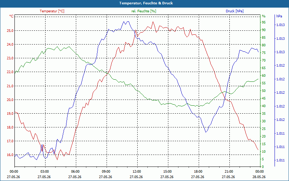This screenshot has width=289, height=181.
Task: Click the "45" humidity axis value
Action: coord(264,98)
